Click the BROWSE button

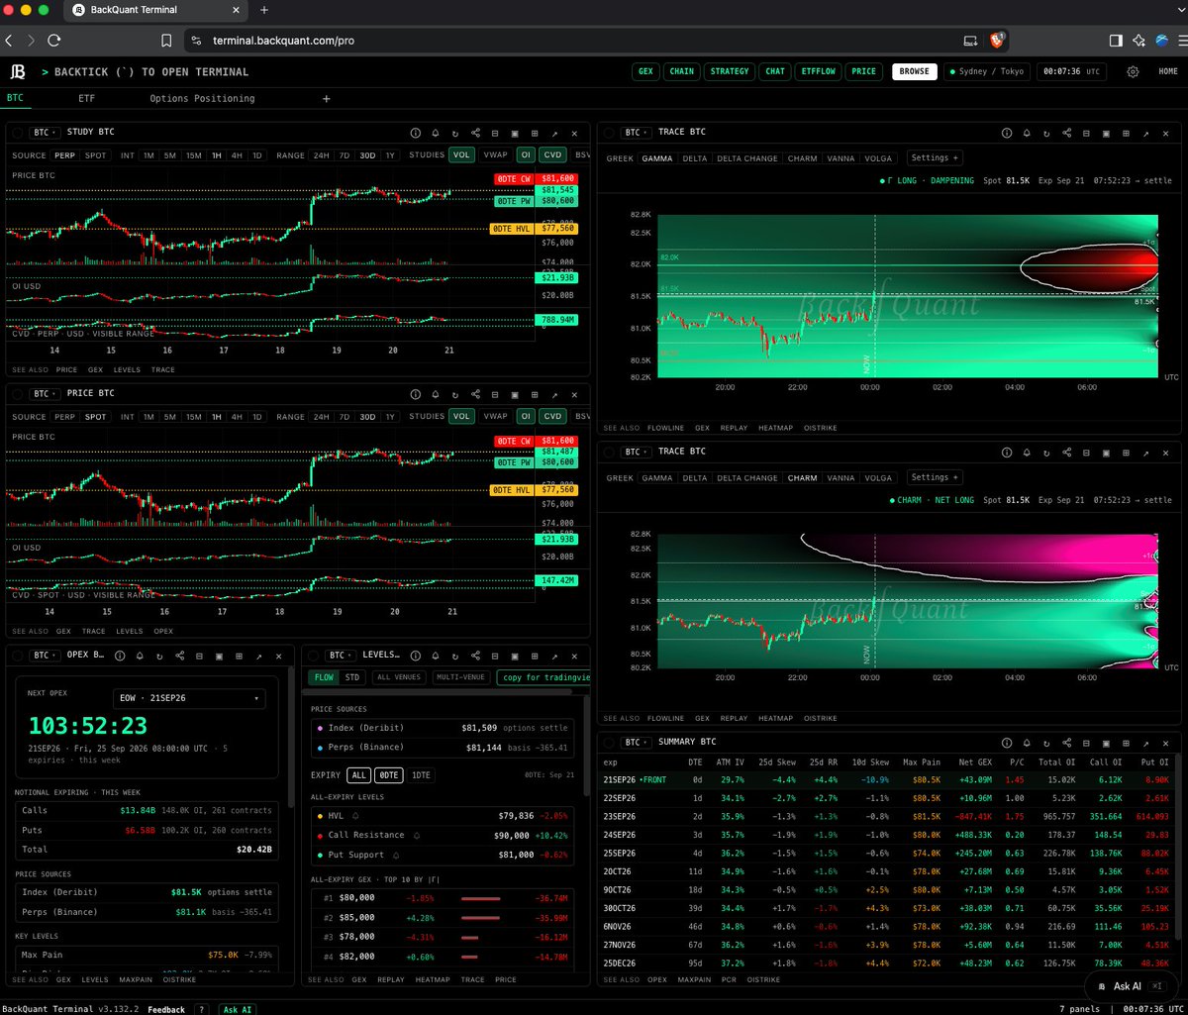(x=915, y=71)
